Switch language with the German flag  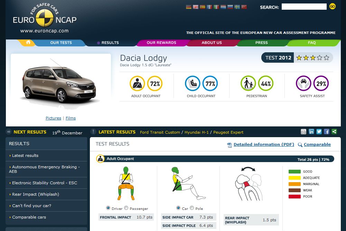[189, 7]
